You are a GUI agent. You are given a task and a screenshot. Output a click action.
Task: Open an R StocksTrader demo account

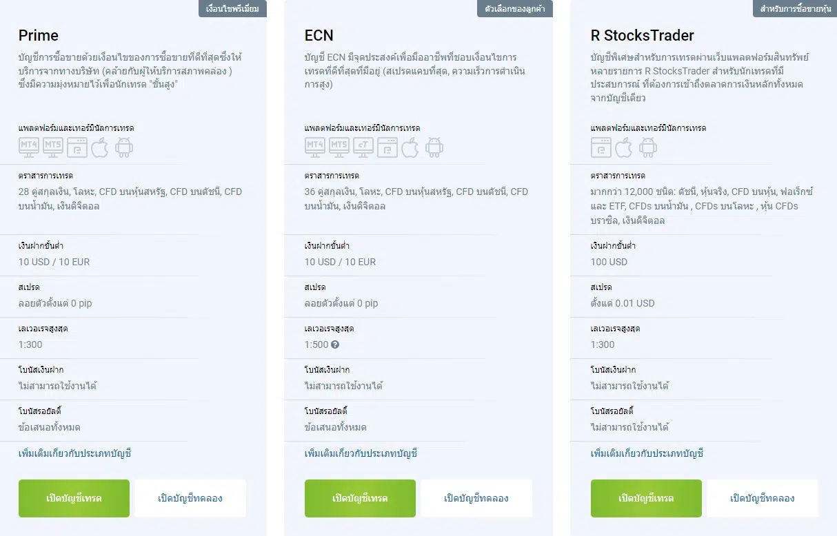click(x=763, y=498)
